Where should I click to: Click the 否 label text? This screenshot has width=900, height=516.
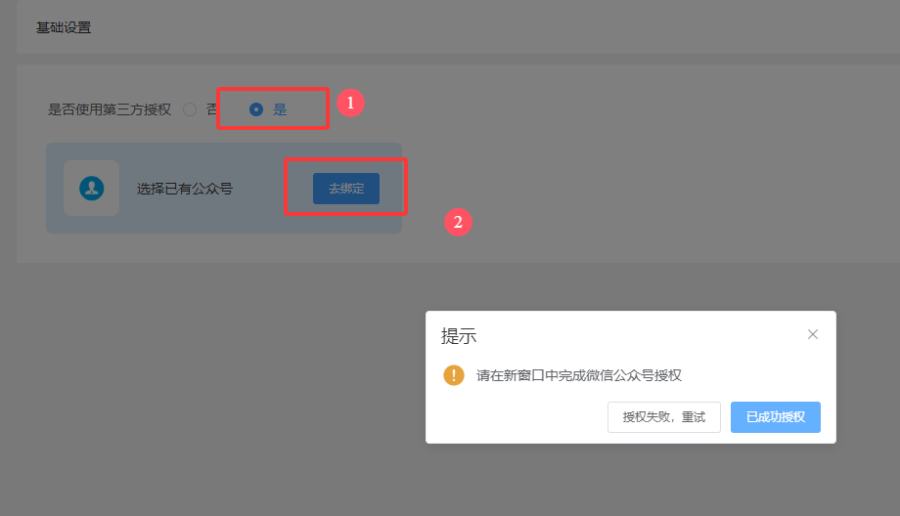coord(212,108)
